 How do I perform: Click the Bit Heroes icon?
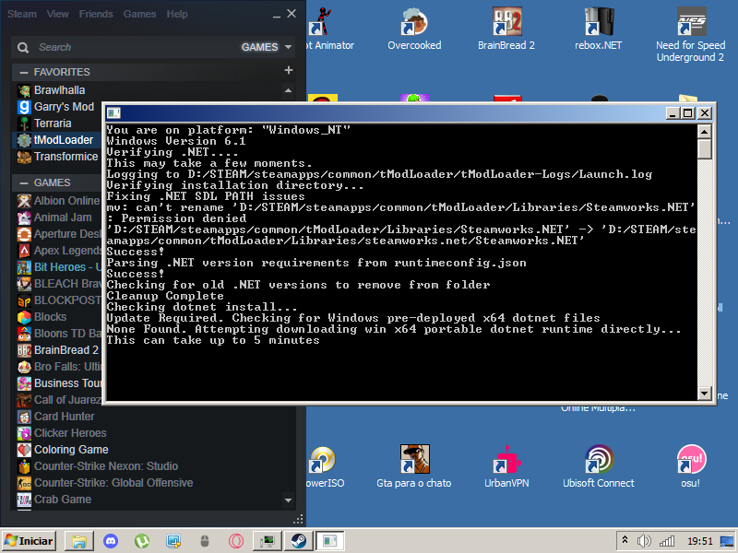click(x=24, y=267)
